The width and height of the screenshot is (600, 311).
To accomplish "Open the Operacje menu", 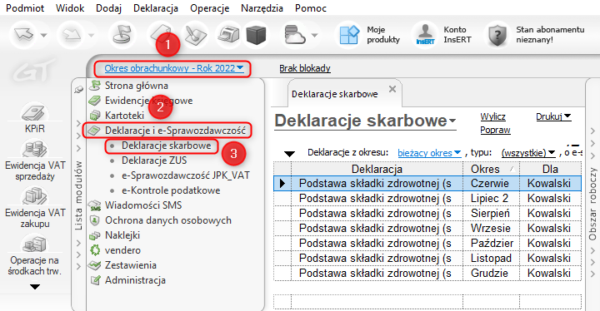I will pos(210,8).
